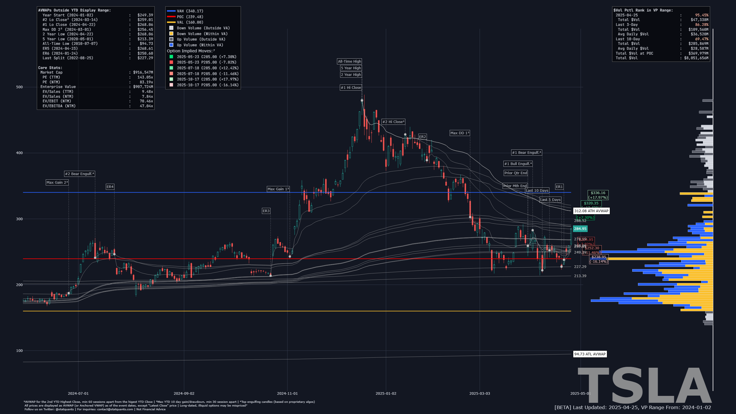Screen dimensions: 736x414
Task: Click the 500 y-axis price label
Action: (19, 87)
